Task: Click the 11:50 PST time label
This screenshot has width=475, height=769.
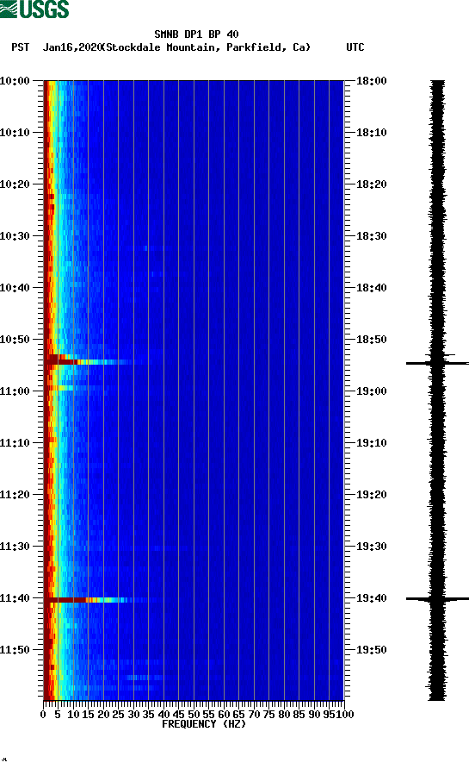Action: [x=15, y=650]
